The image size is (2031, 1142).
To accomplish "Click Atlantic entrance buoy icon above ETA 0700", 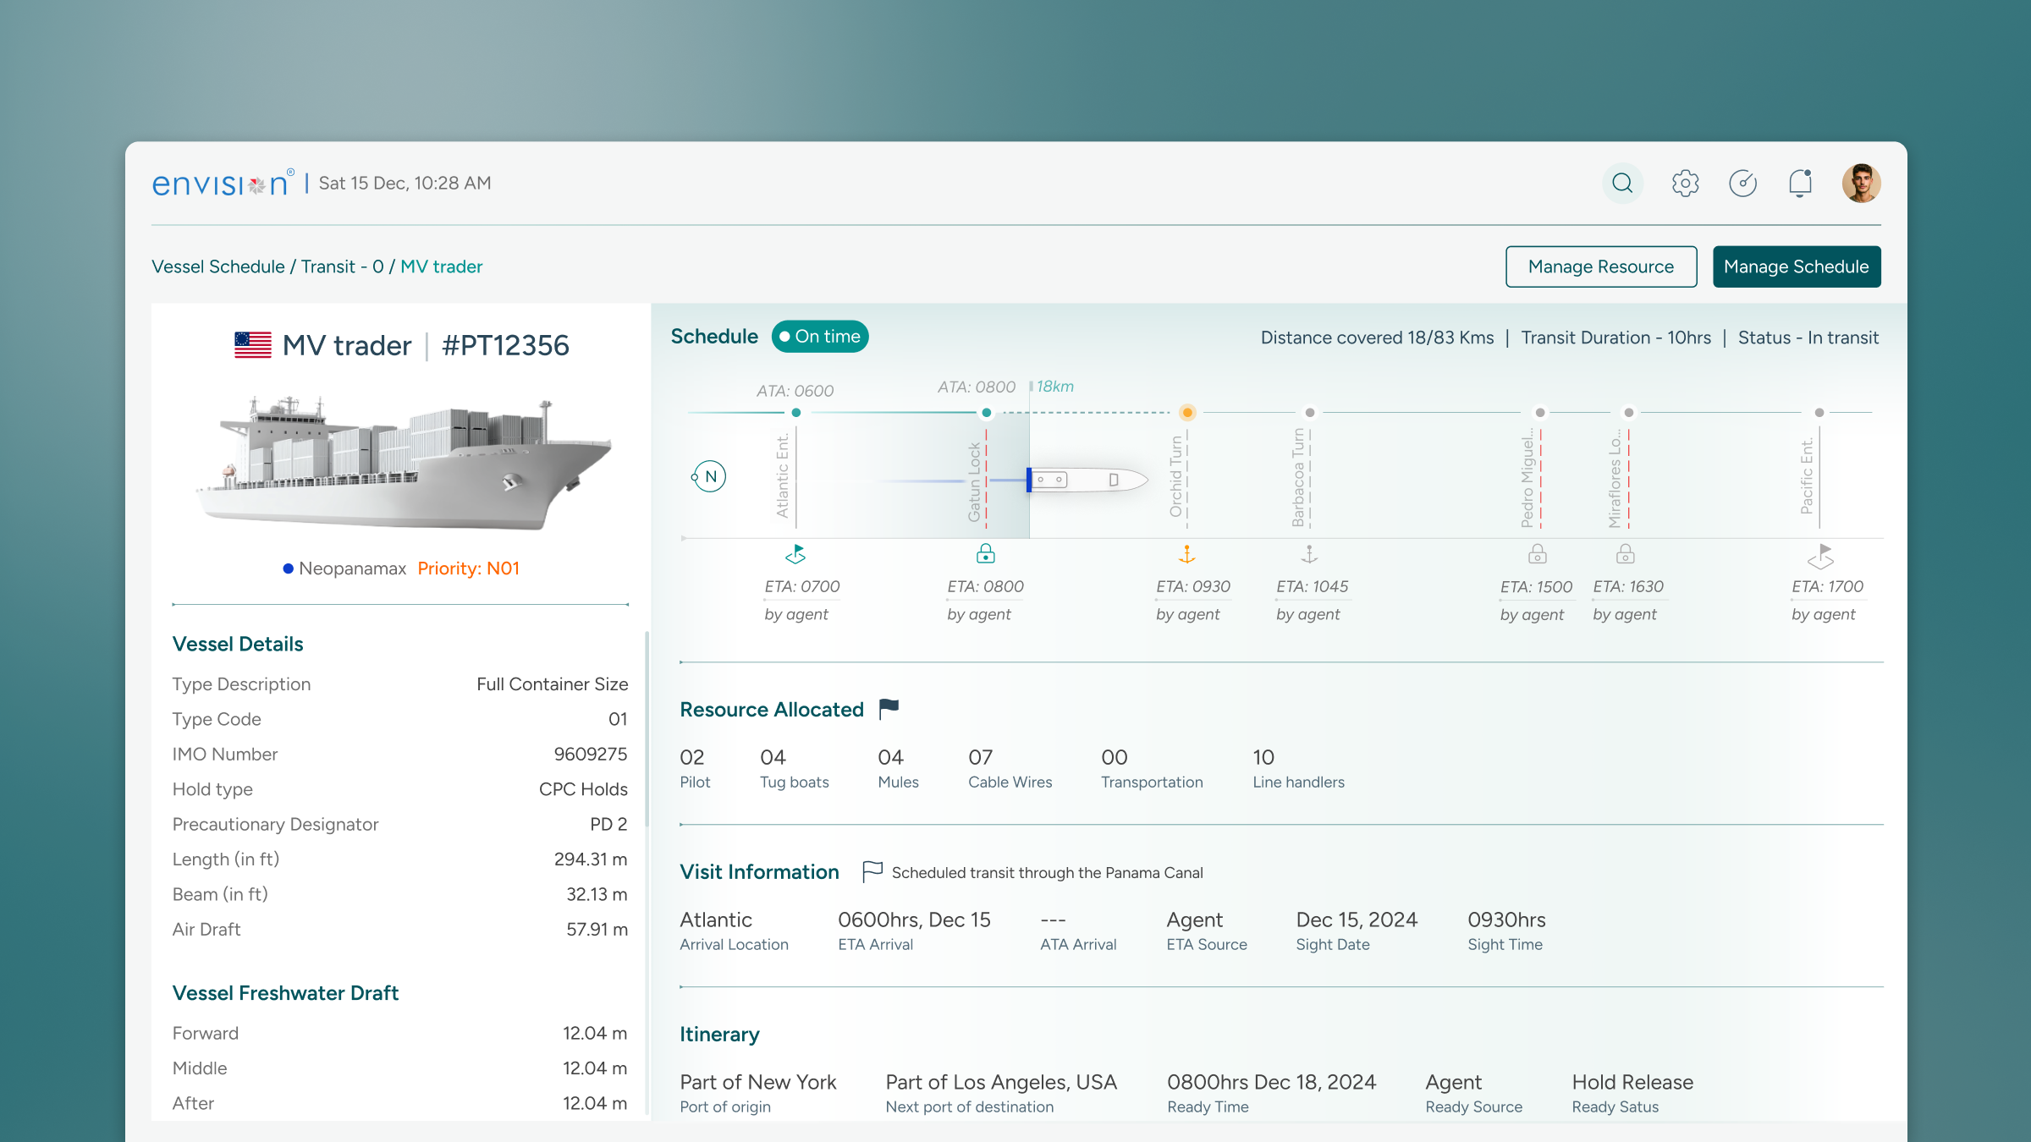I will (795, 555).
